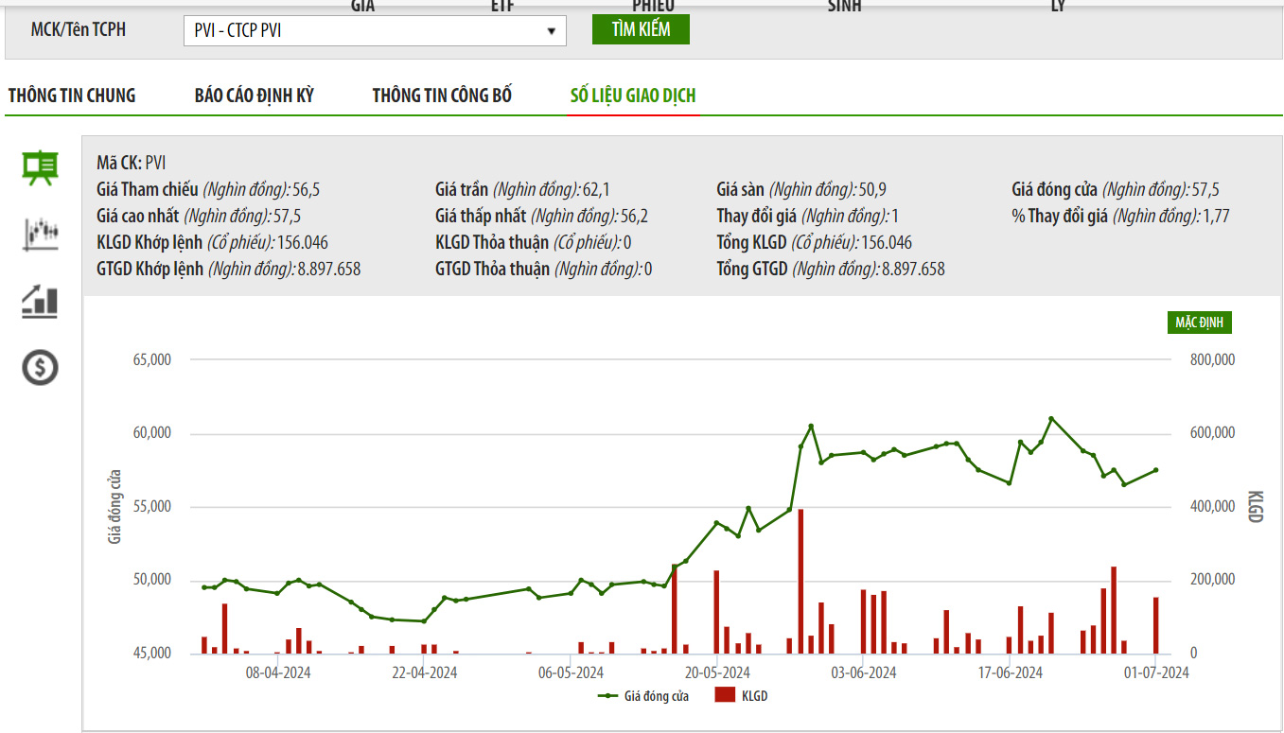Click the last closing price point at 01-07-2024

[1155, 470]
